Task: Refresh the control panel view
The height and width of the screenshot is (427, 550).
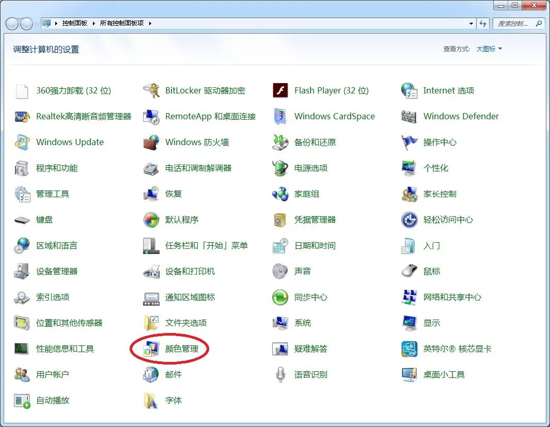Action: (x=483, y=23)
